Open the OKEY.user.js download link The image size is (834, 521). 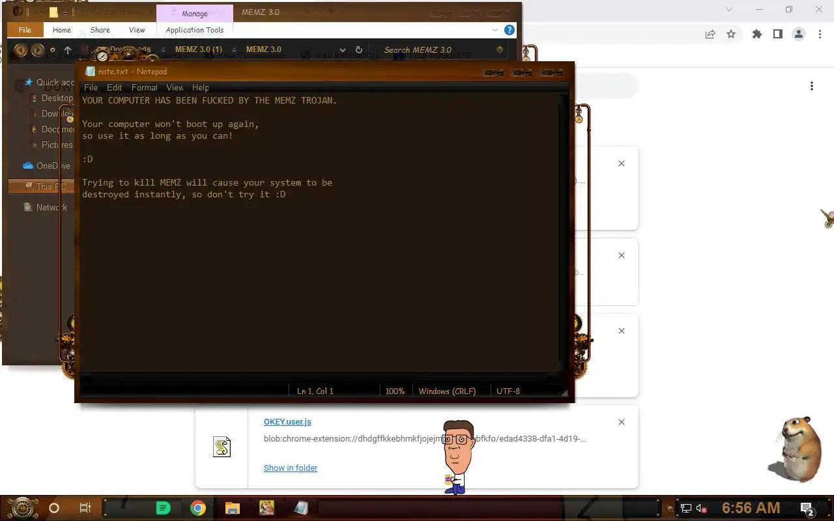pyautogui.click(x=287, y=422)
